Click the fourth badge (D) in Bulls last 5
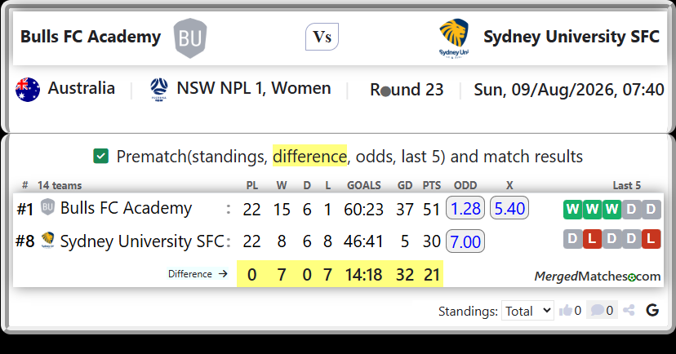 631,210
